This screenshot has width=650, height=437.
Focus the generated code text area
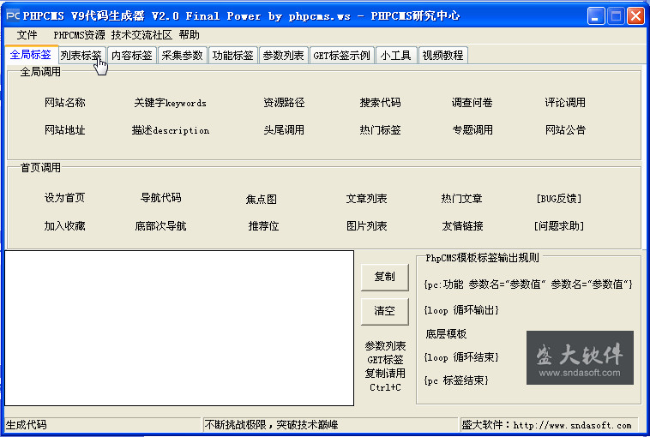click(x=179, y=328)
